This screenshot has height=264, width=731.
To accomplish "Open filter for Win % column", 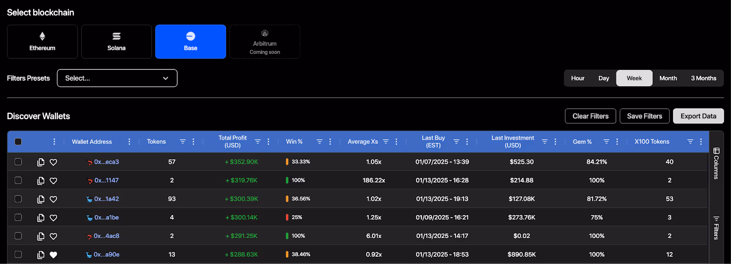I will 319,142.
